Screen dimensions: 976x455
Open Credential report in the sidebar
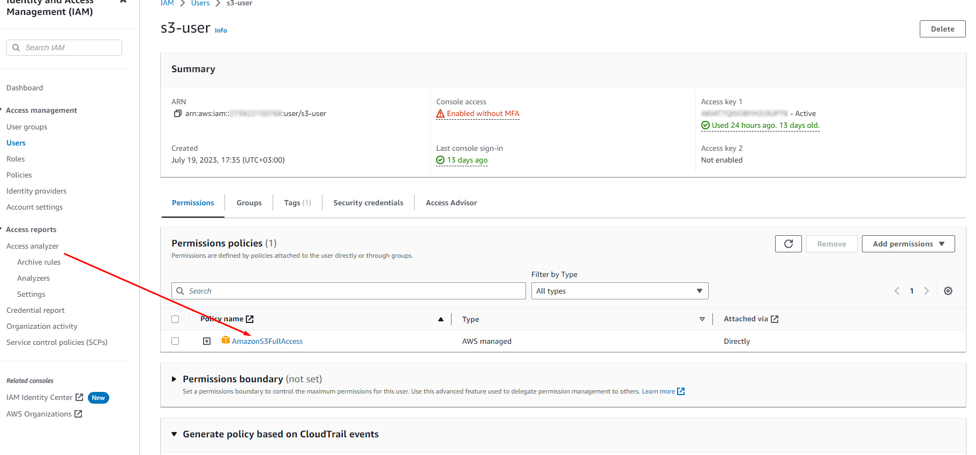(x=35, y=310)
